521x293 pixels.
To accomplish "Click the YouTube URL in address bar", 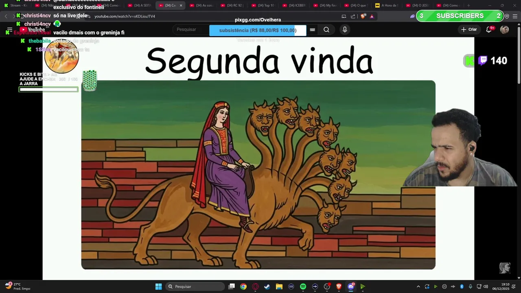I will [x=125, y=16].
